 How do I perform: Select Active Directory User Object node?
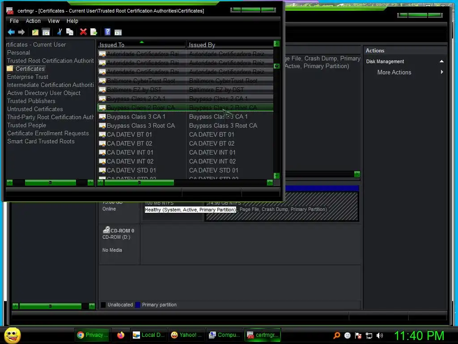click(43, 93)
